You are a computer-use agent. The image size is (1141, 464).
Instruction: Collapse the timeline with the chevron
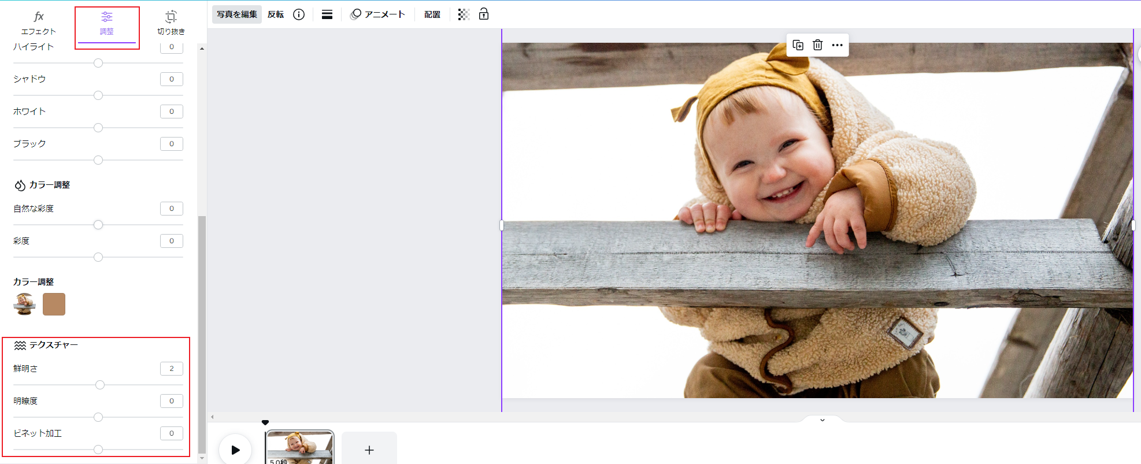pyautogui.click(x=823, y=420)
